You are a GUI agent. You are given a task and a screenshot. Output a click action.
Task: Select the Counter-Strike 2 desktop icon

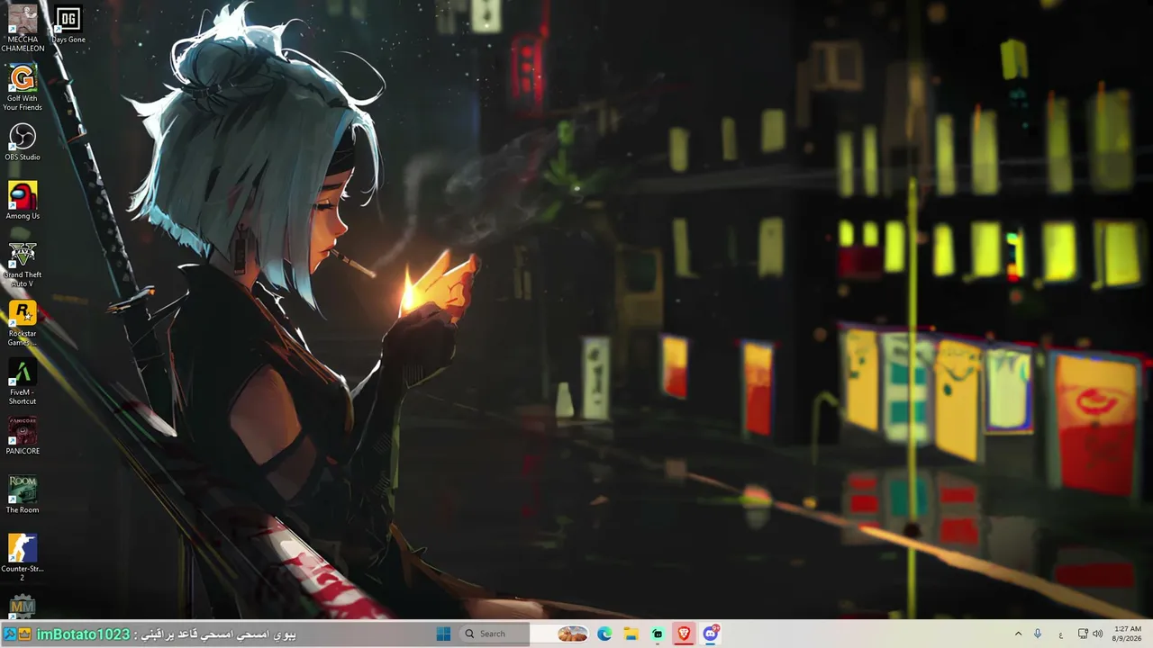(23, 557)
